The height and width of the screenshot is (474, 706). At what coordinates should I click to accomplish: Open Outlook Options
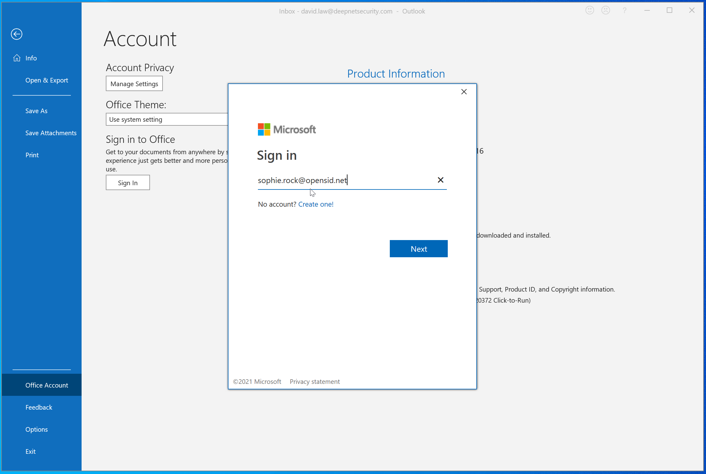point(36,429)
